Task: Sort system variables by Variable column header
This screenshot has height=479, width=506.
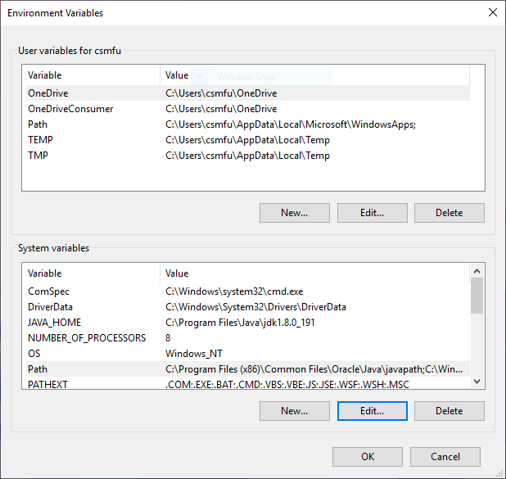Action: (x=90, y=273)
